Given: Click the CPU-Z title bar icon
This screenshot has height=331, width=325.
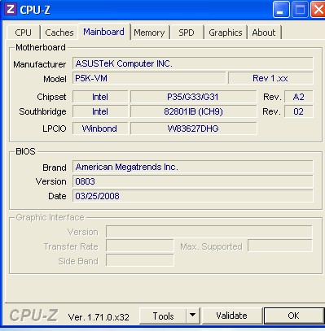Looking at the screenshot, I should point(11,9).
